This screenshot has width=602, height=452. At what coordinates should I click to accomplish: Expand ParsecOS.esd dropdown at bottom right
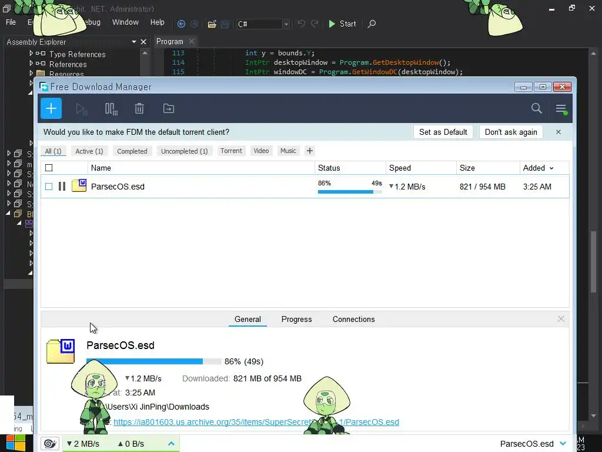[563, 444]
